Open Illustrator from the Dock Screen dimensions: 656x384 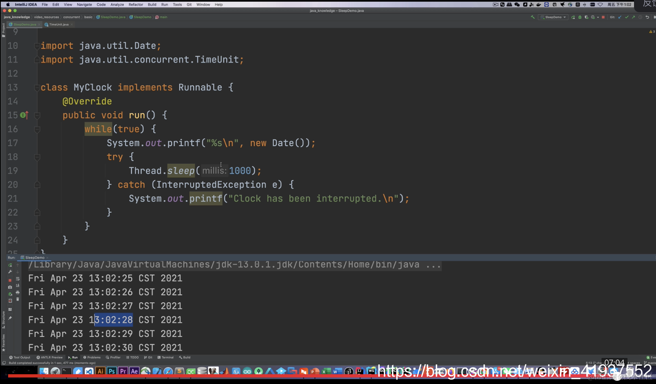click(x=100, y=371)
